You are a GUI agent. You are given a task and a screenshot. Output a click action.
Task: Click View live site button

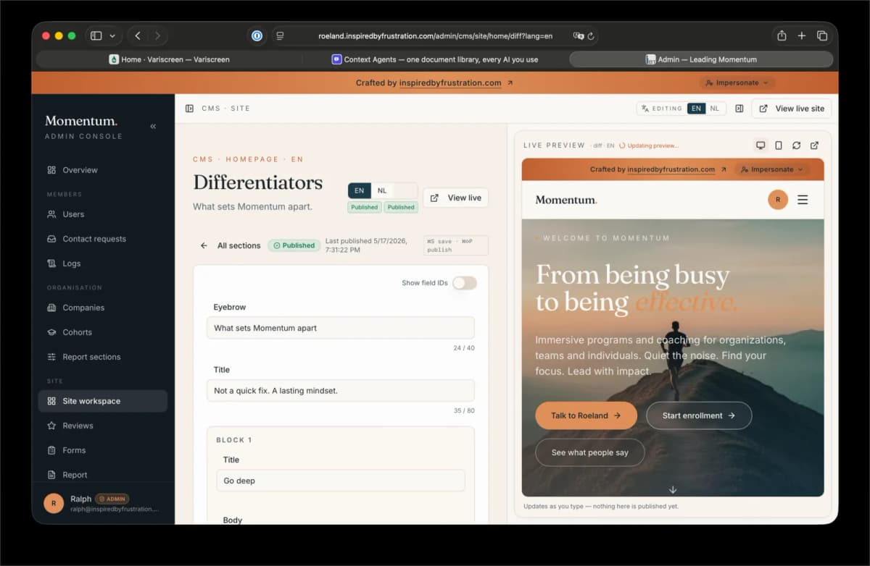pyautogui.click(x=792, y=109)
